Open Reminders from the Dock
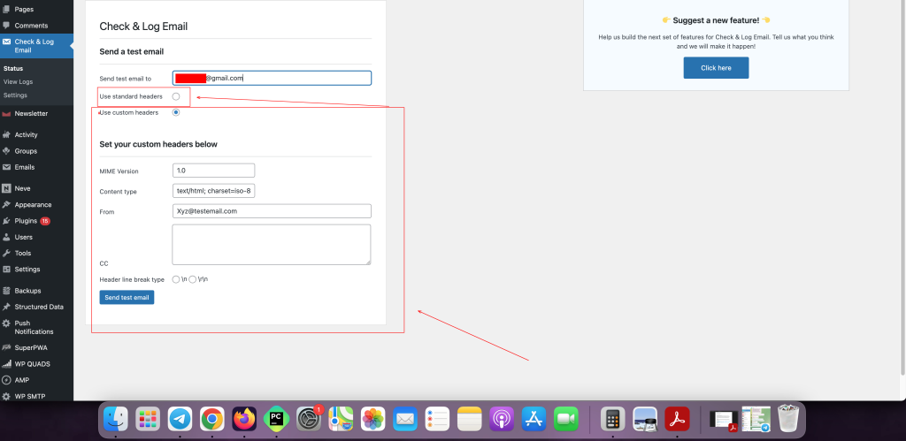Image resolution: width=906 pixels, height=441 pixels. coord(437,419)
